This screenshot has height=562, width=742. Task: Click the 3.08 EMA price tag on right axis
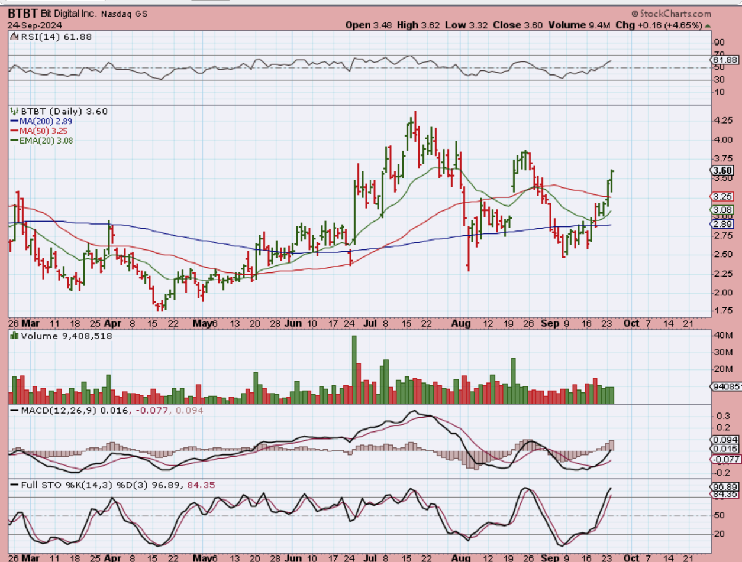pos(723,210)
